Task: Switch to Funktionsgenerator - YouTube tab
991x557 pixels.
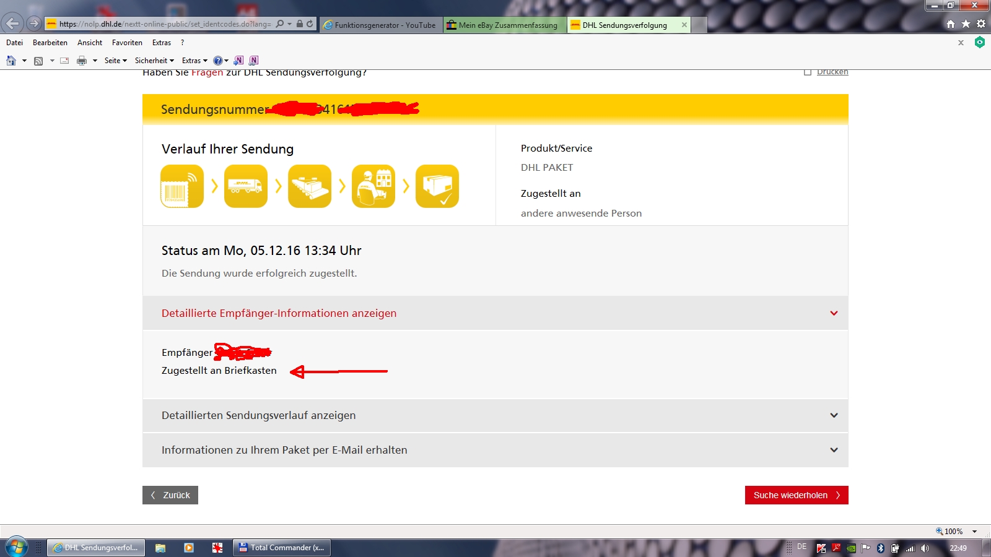Action: pos(380,25)
